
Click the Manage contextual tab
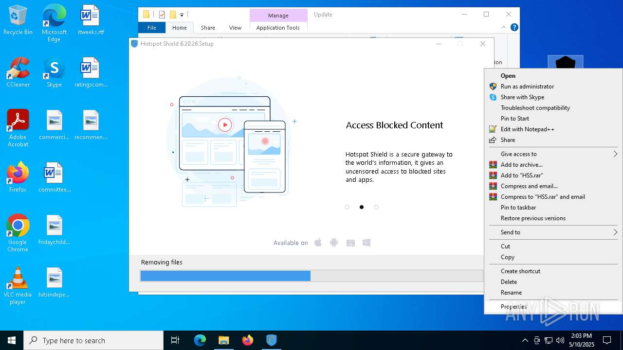point(278,16)
